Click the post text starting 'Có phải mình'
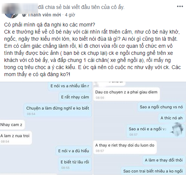Image resolution: width=186 pixels, height=175 pixels. [92, 50]
